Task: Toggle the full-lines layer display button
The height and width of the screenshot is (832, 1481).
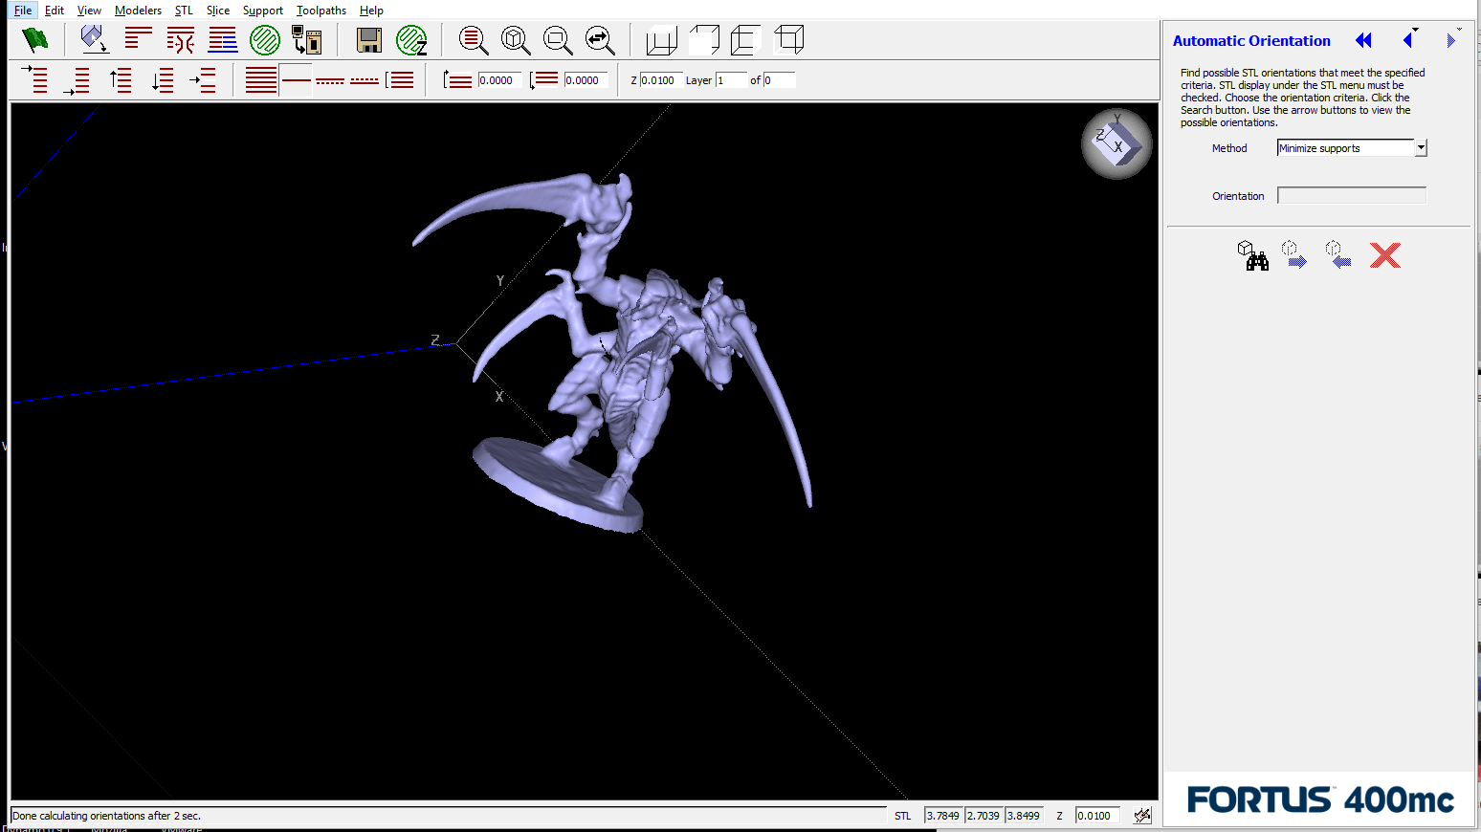Action: coord(260,80)
